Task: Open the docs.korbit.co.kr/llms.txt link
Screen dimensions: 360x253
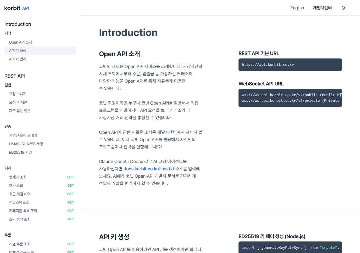Action: tap(149, 169)
